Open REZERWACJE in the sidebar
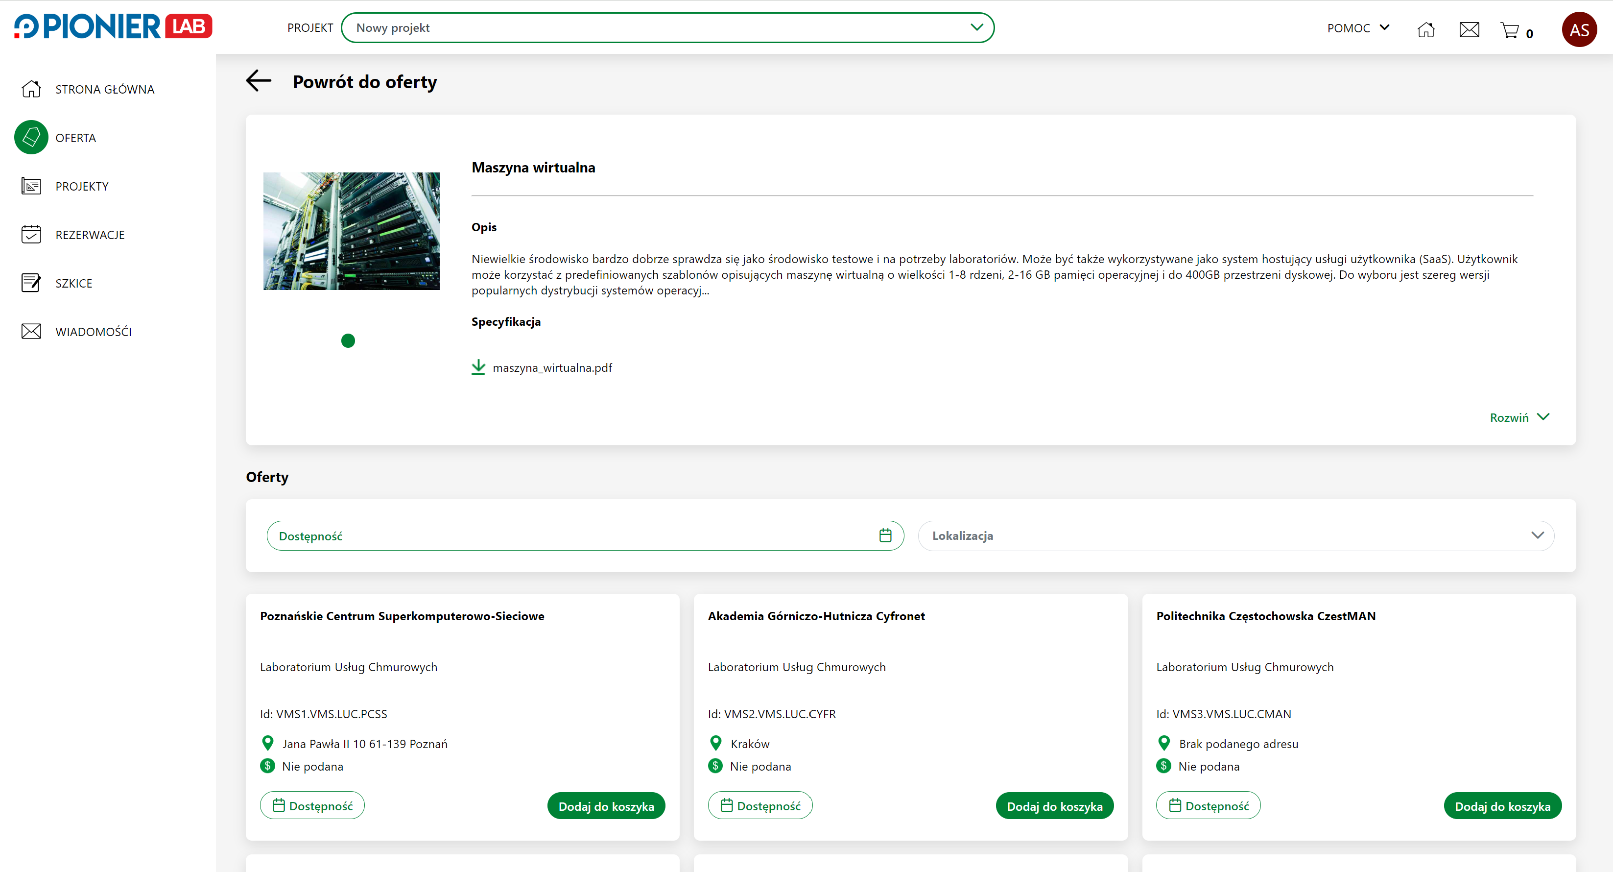The image size is (1613, 872). [90, 235]
